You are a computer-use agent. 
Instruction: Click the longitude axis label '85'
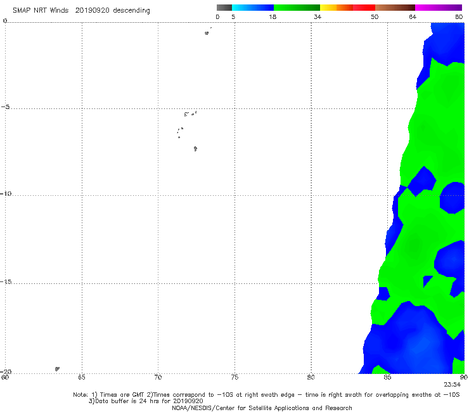tap(387, 377)
